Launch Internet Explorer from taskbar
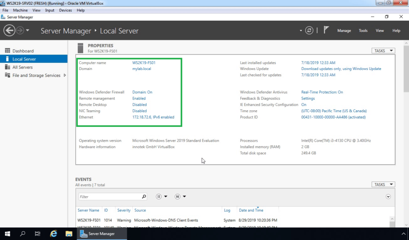409x240 pixels. click(x=54, y=234)
